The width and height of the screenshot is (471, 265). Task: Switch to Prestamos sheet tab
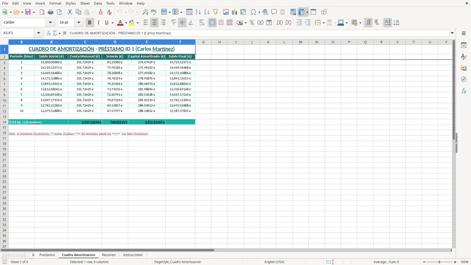pyautogui.click(x=47, y=255)
